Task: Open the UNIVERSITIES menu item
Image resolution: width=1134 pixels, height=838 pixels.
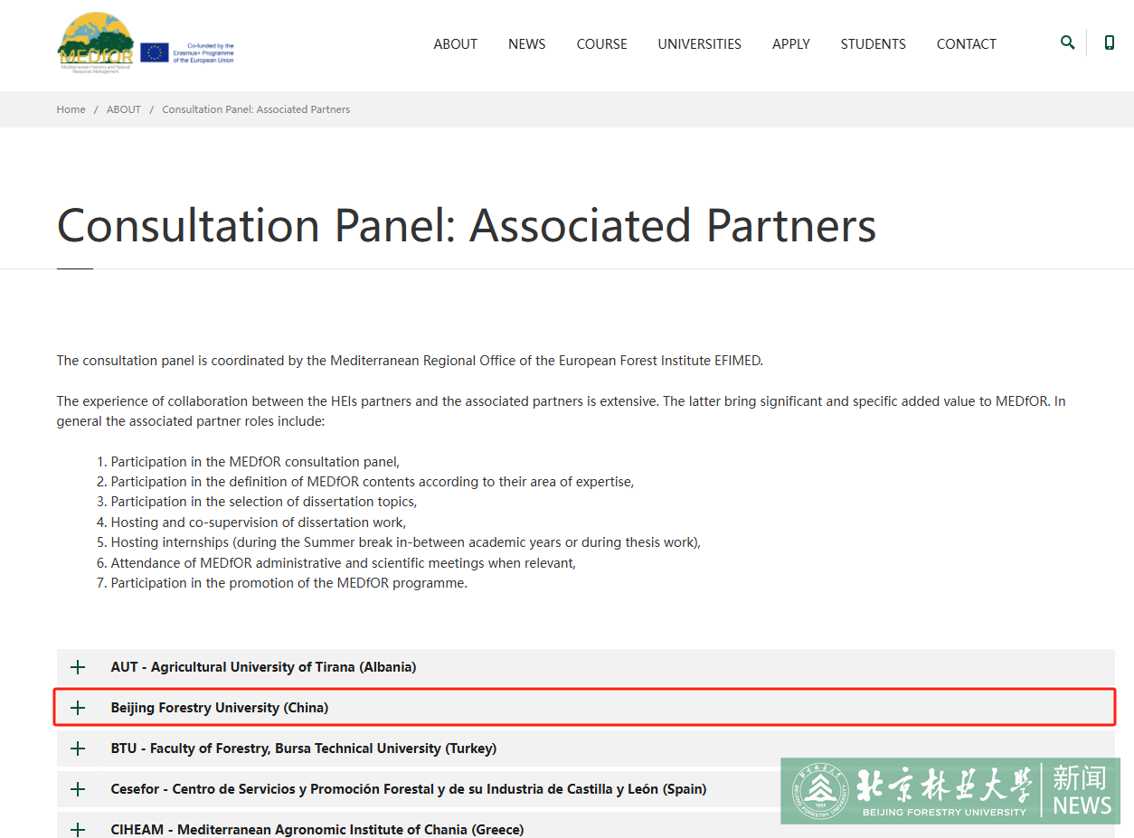Action: point(699,44)
